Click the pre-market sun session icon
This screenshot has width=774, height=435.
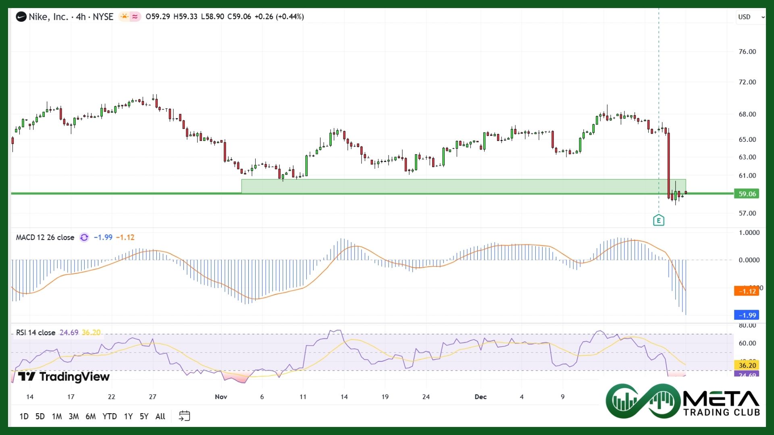pos(124,17)
